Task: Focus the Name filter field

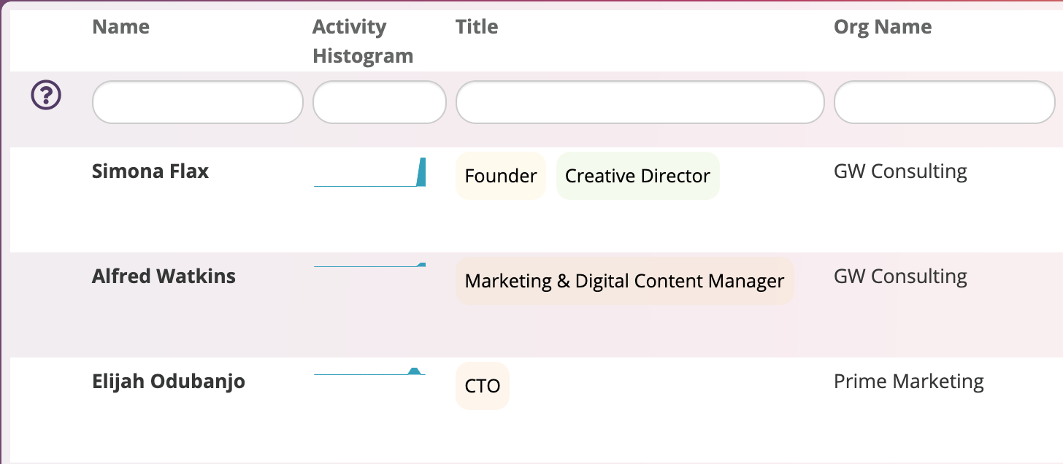Action: point(197,102)
